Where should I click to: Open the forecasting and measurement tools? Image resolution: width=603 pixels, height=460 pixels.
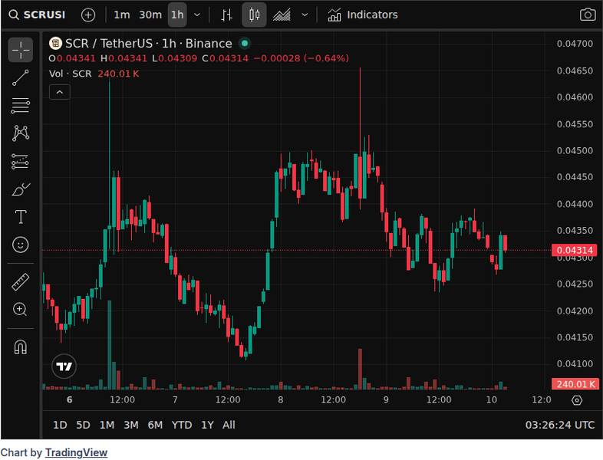21,162
